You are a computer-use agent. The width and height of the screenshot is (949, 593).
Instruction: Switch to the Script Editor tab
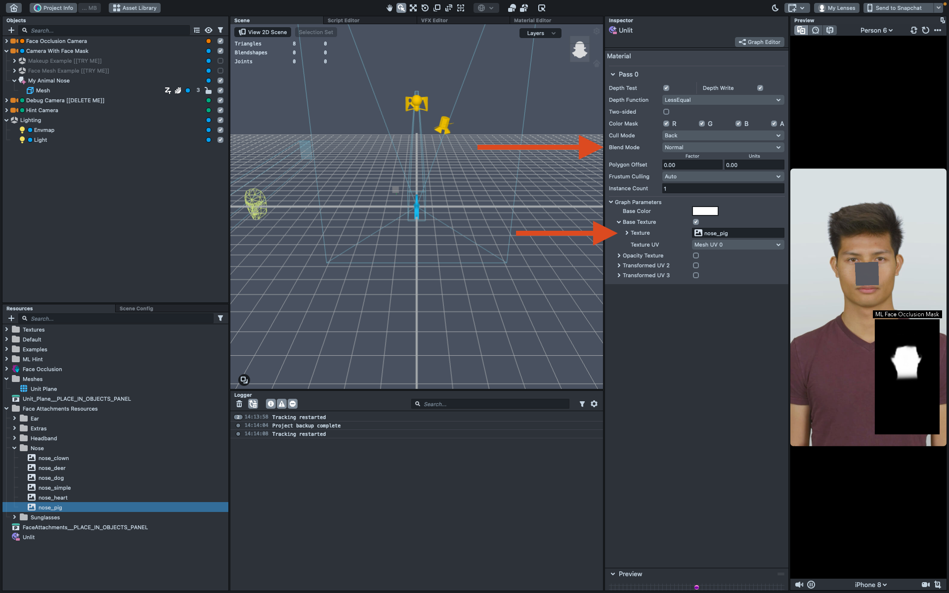coord(343,20)
